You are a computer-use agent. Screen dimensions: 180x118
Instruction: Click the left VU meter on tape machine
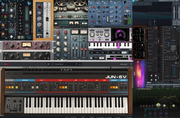pos(71,23)
